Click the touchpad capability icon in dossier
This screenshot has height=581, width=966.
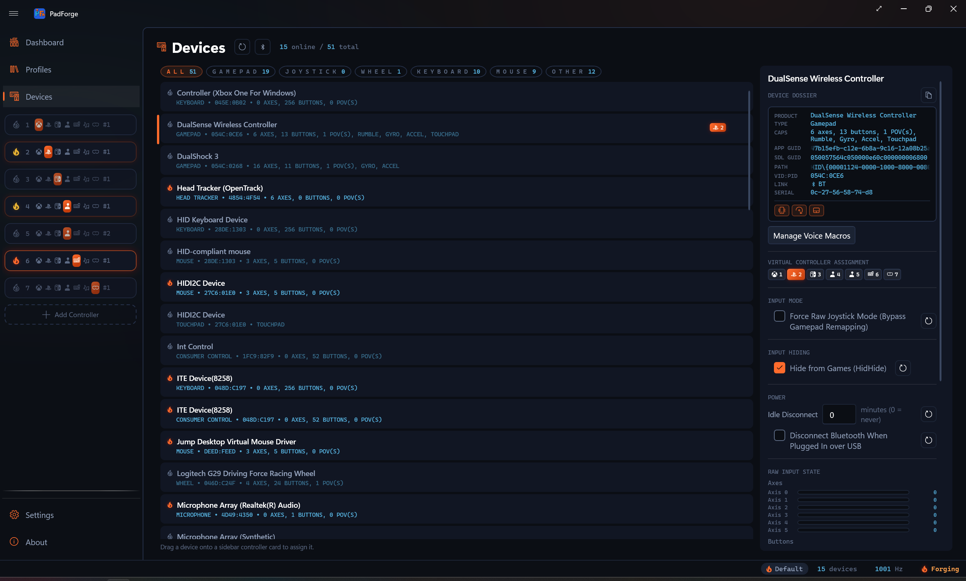point(816,210)
